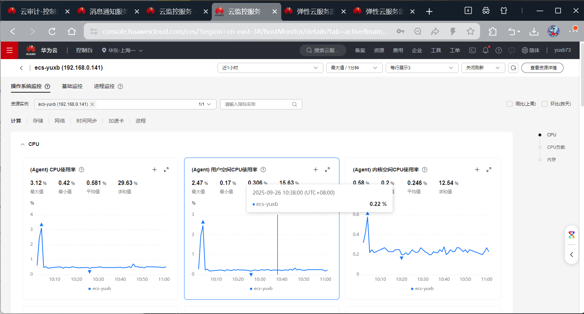Click plus on 内核空间CPU使用率 chart

pyautogui.click(x=477, y=170)
